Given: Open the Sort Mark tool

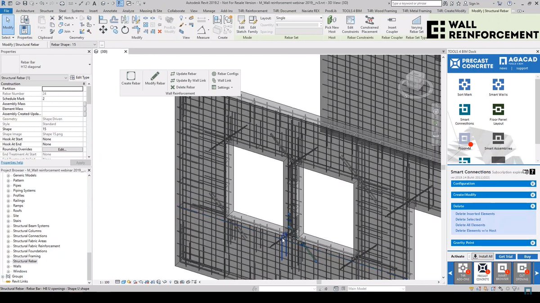Looking at the screenshot, I should pos(464,87).
